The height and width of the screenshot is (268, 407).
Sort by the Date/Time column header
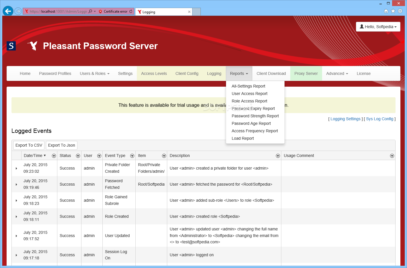point(33,156)
